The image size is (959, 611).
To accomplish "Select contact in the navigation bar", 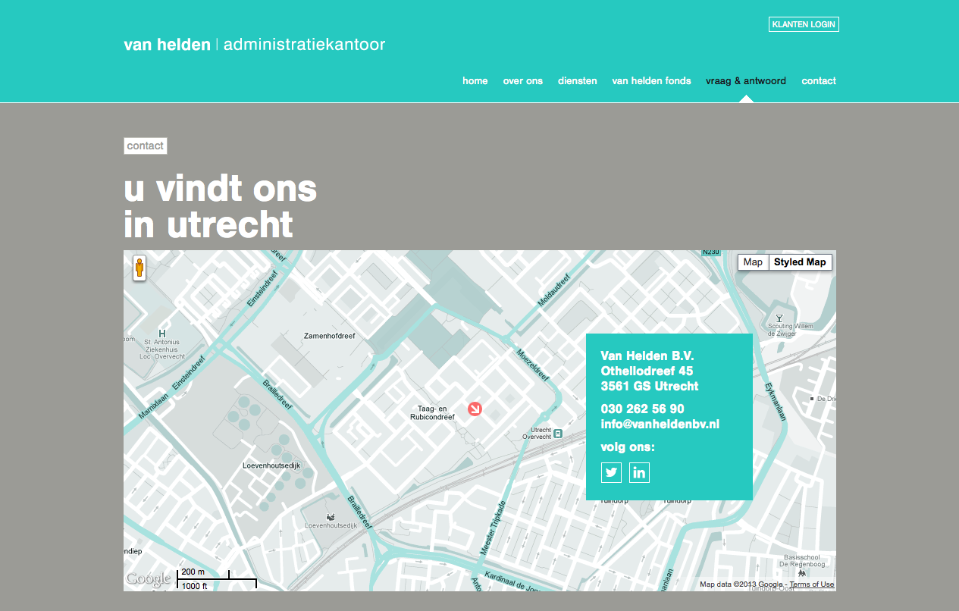I will click(x=819, y=81).
